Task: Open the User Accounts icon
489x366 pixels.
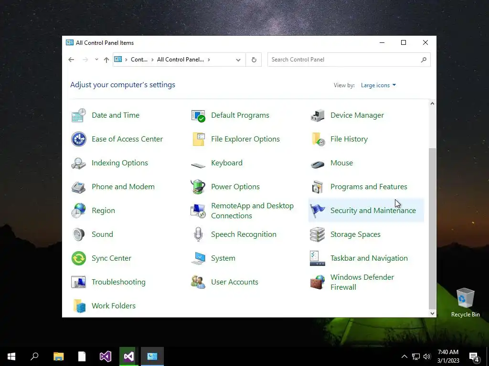Action: click(198, 282)
